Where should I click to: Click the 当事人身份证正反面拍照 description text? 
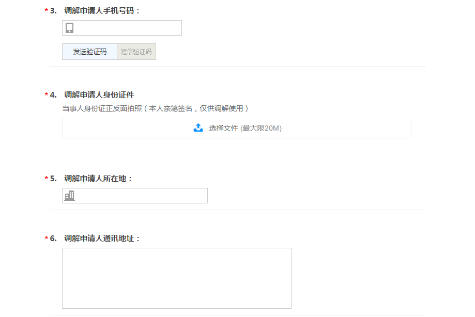156,108
